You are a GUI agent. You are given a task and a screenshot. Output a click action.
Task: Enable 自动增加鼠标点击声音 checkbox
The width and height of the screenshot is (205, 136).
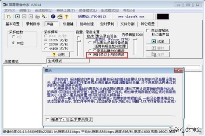[x=148, y=31]
